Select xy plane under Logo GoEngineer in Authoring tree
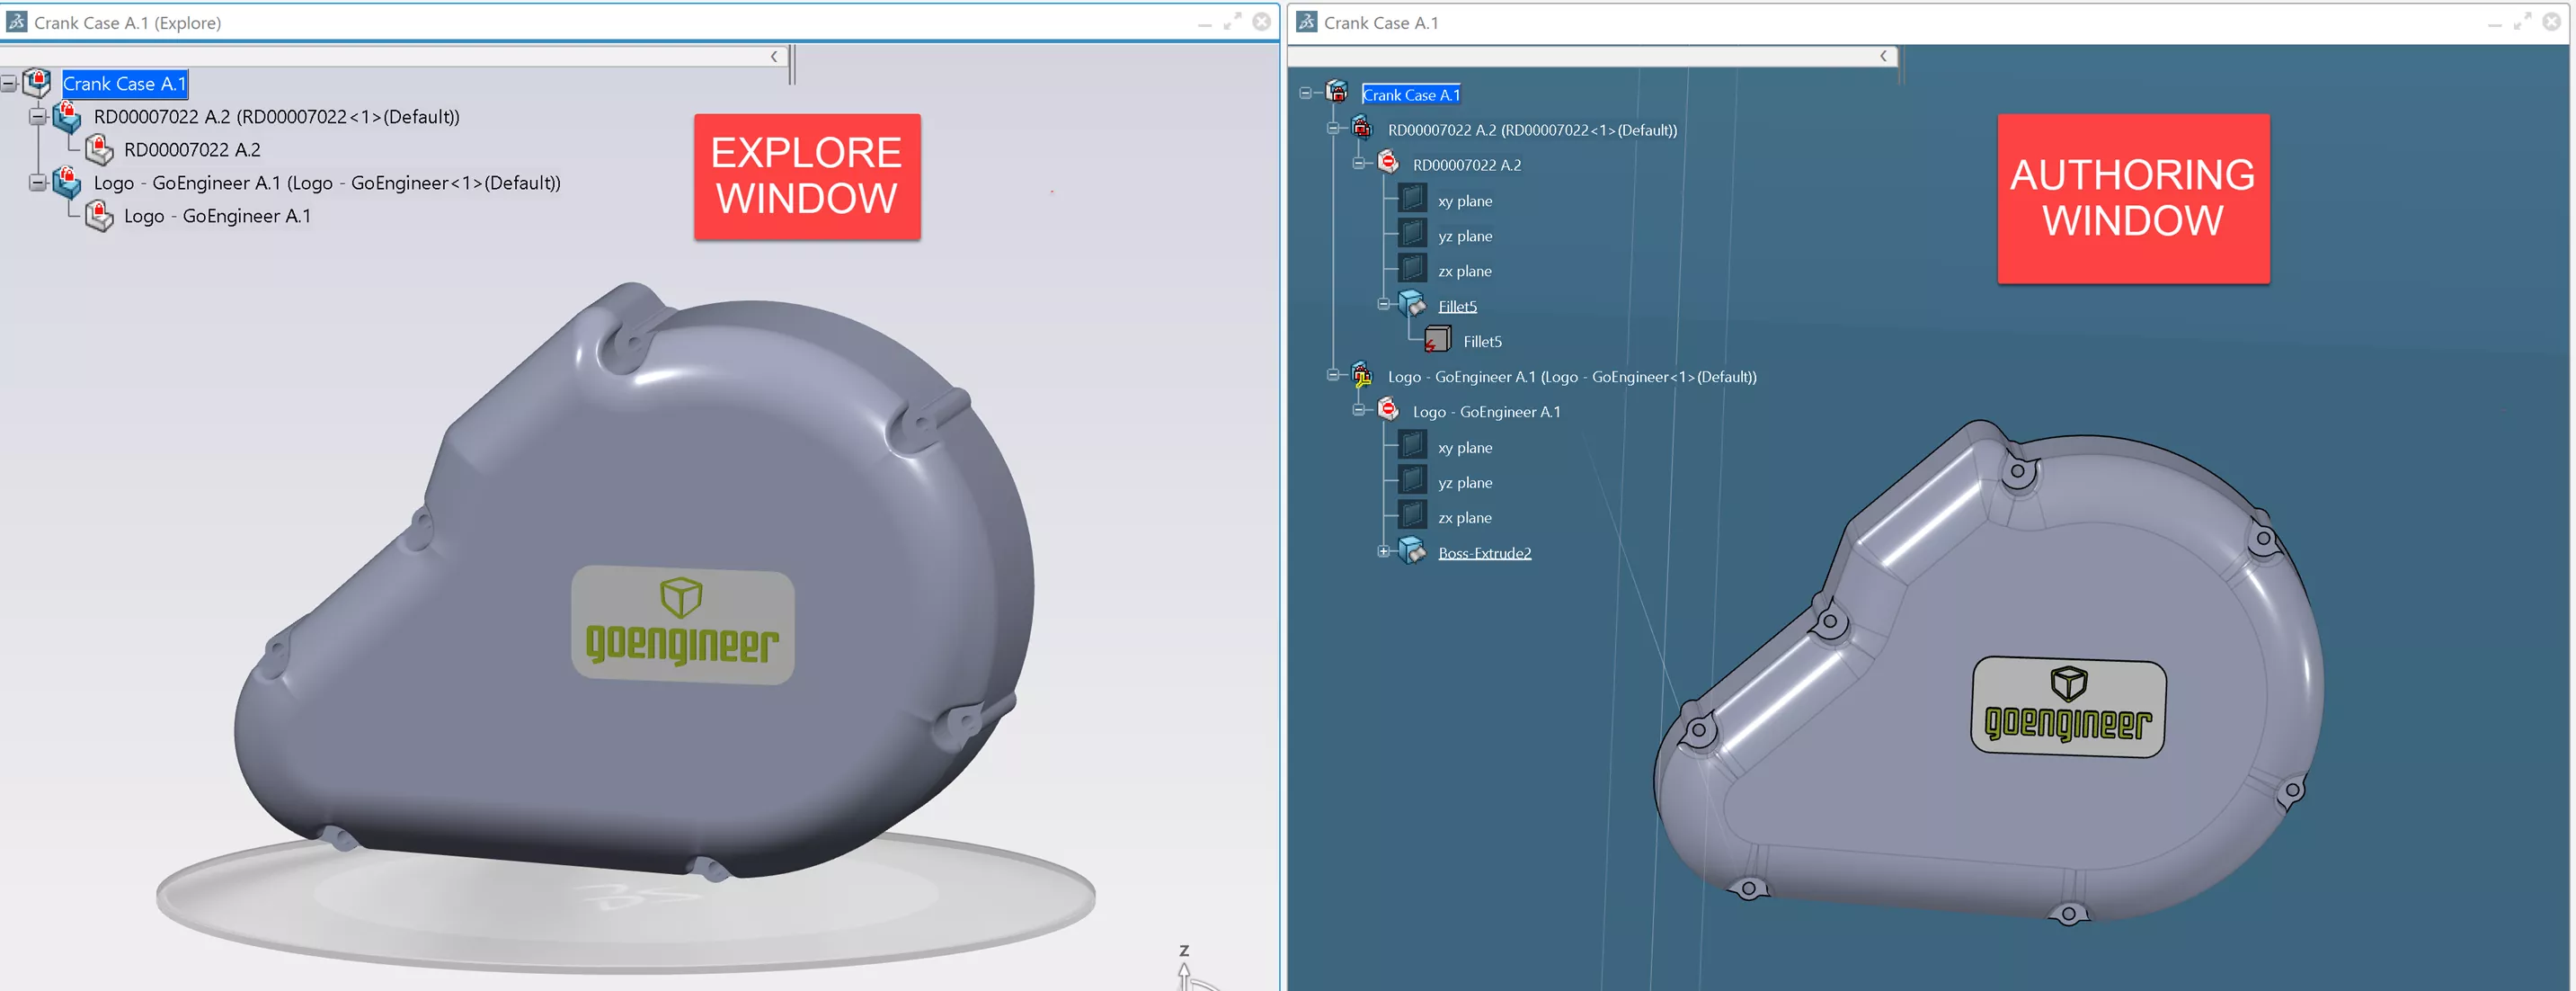This screenshot has height=991, width=2576. (x=1462, y=447)
